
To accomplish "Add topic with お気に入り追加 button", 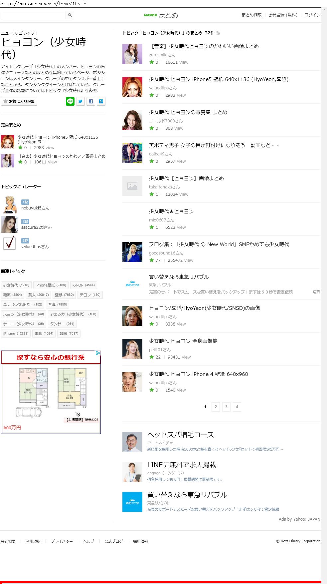I will point(19,101).
